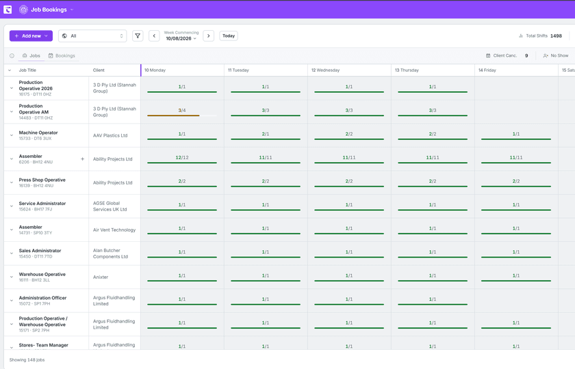Open the All region selector dropdown
Screen dimensions: 575x369
pyautogui.click(x=92, y=36)
